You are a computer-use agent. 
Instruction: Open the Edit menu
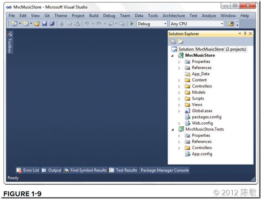point(23,16)
